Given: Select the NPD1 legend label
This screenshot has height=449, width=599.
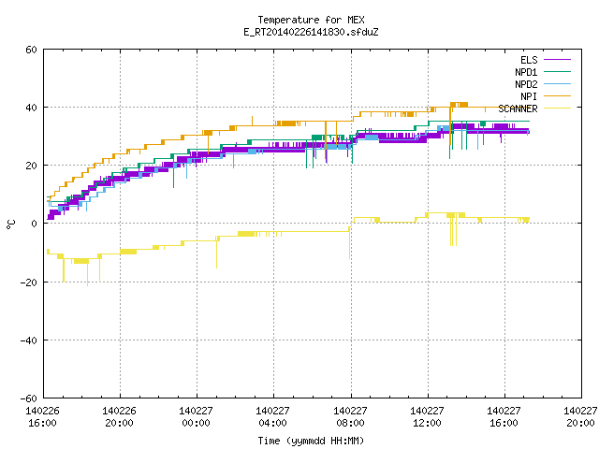Looking at the screenshot, I should [x=526, y=72].
